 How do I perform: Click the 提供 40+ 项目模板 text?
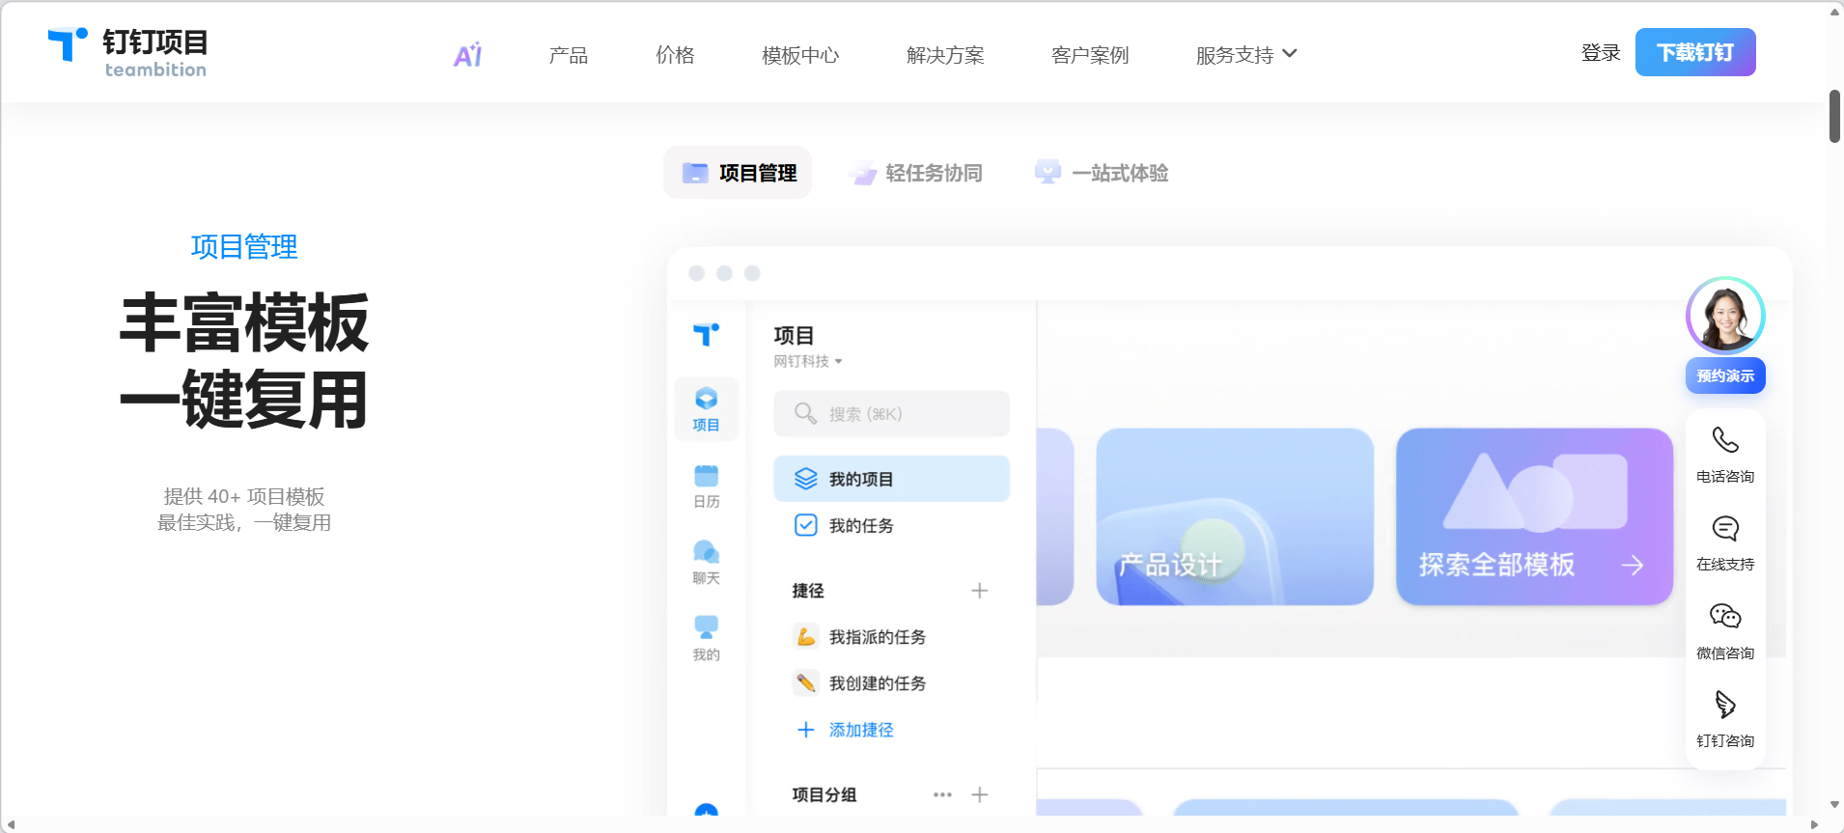pyautogui.click(x=244, y=496)
